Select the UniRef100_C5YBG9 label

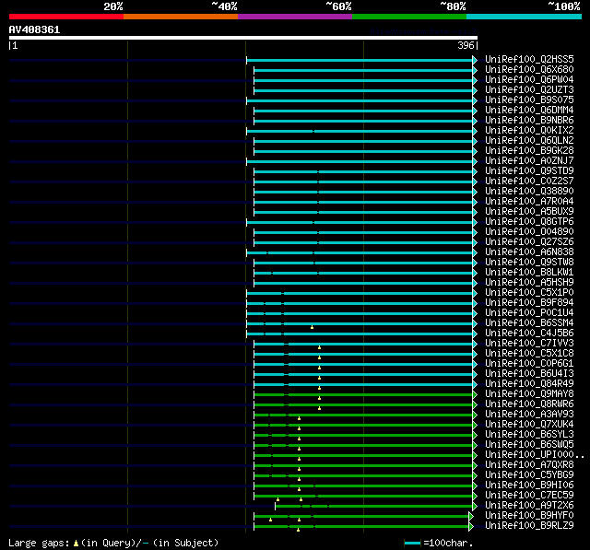(x=529, y=475)
